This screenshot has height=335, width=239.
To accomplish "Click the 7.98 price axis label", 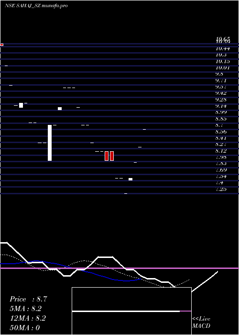I will coord(221,157).
